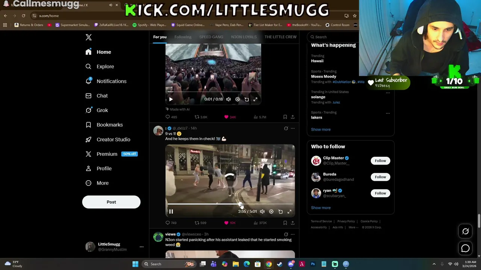Open @_dxllz7 profile avatar

(158, 130)
